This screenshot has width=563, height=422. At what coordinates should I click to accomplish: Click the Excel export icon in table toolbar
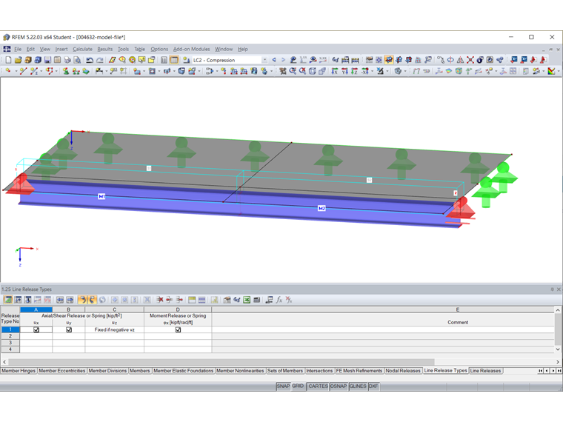[247, 300]
